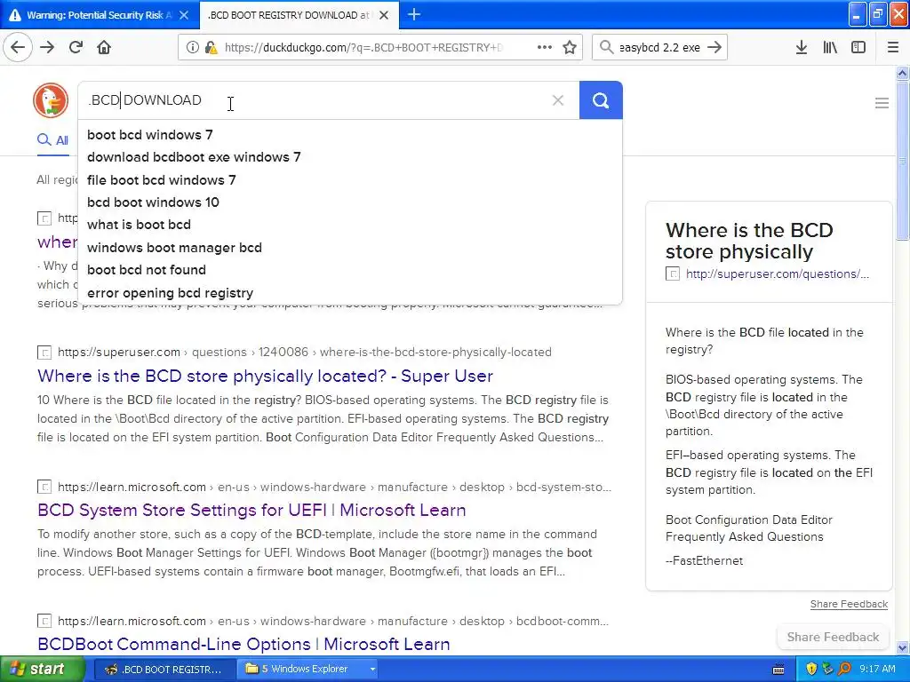Reload the current page
The image size is (910, 682).
point(76,47)
